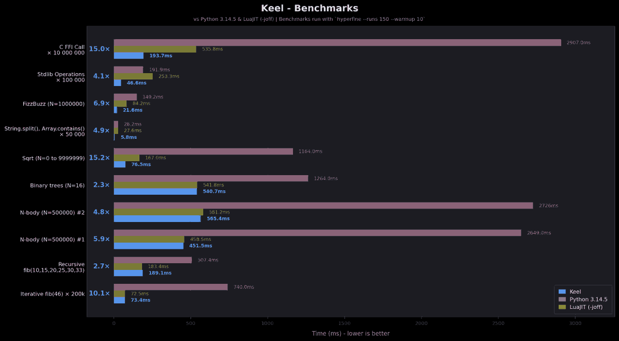Click the Python bar for C FFI Call
Screen dimensions: 619x341
337,43
